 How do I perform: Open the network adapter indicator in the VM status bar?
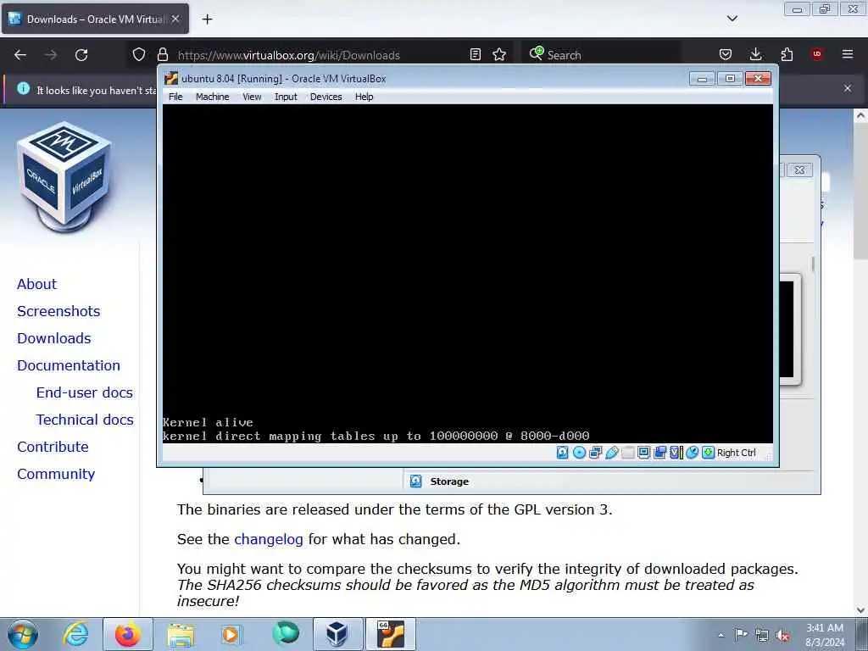pos(596,453)
